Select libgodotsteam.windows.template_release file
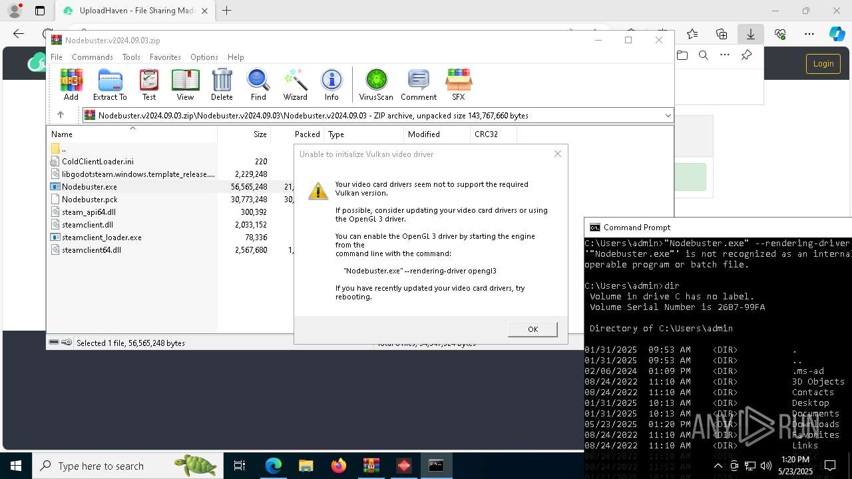852x479 pixels. coord(133,174)
